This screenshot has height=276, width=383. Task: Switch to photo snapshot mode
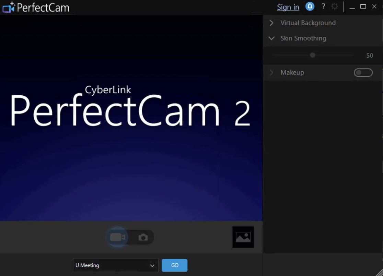(x=143, y=237)
